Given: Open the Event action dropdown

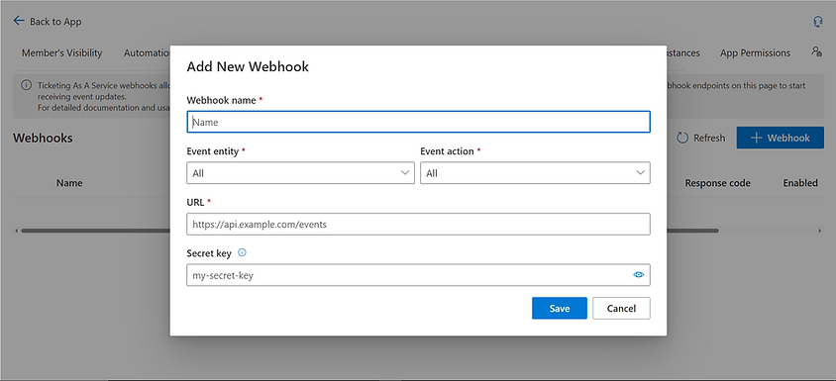Looking at the screenshot, I should point(535,173).
